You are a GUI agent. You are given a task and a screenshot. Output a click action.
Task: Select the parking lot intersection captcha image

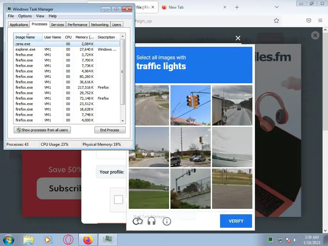coord(190,147)
